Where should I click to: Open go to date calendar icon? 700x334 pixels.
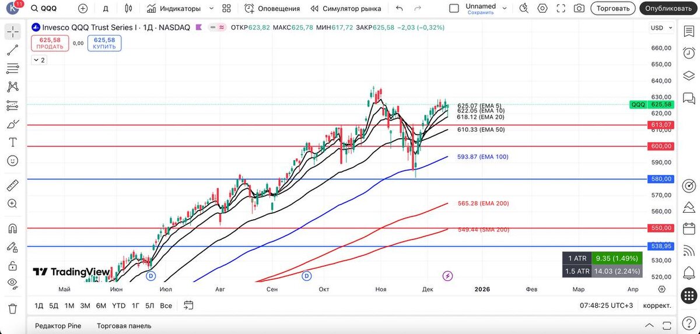(x=188, y=305)
